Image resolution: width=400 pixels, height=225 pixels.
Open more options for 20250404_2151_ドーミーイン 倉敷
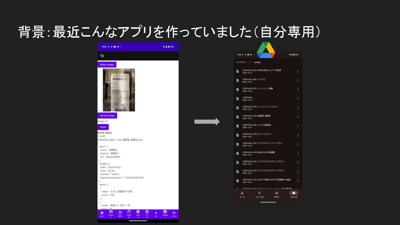click(298, 89)
